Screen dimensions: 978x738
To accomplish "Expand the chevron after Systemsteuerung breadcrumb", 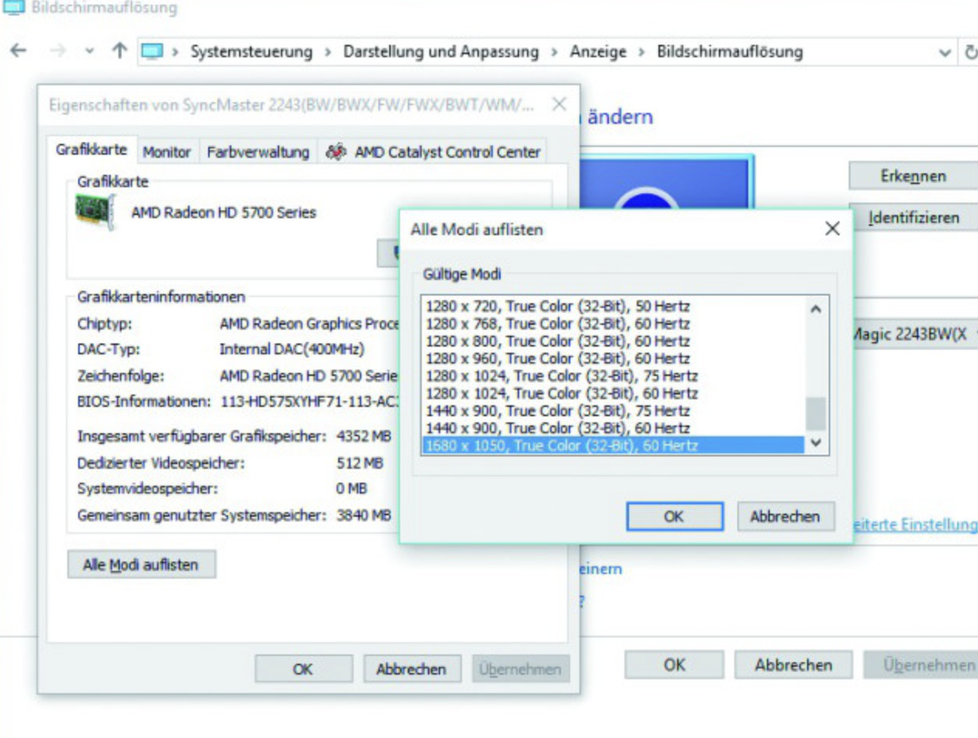I will tap(328, 53).
